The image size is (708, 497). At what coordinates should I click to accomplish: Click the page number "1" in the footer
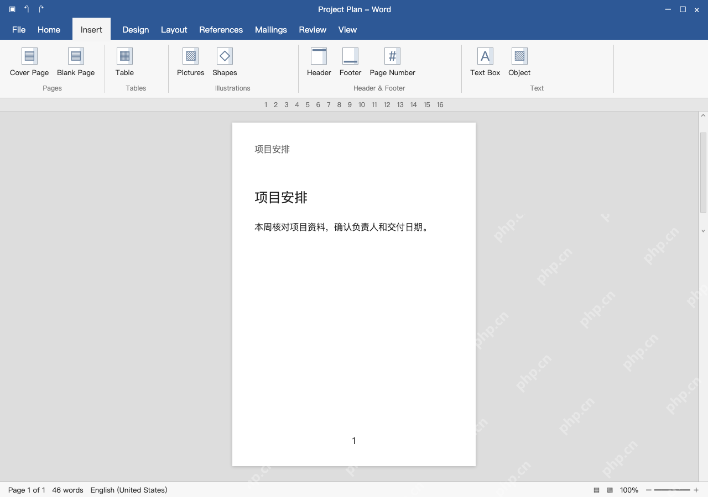354,441
